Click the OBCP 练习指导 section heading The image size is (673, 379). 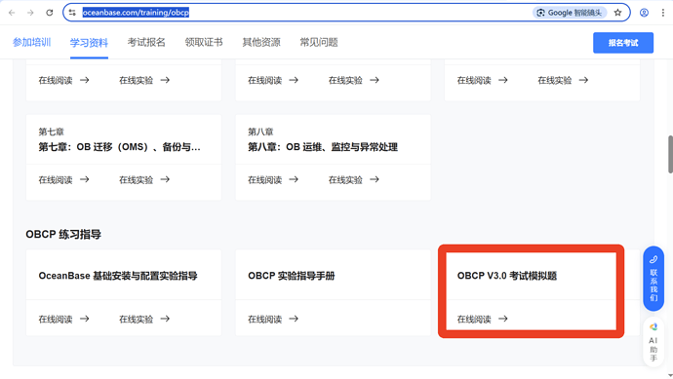tap(63, 235)
